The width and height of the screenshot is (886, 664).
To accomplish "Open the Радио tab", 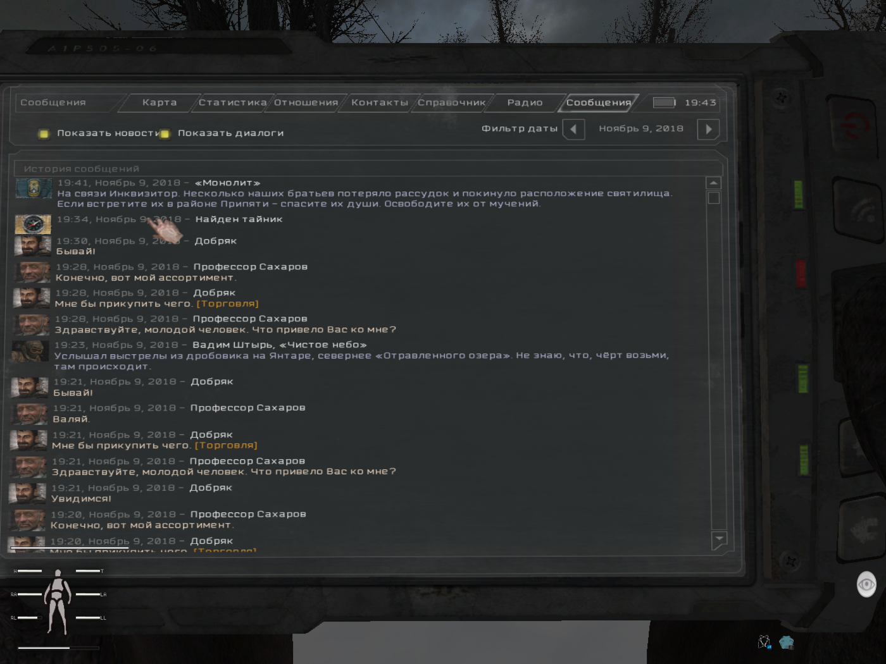I will tap(525, 102).
